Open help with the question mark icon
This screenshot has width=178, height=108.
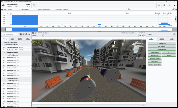(169, 5)
